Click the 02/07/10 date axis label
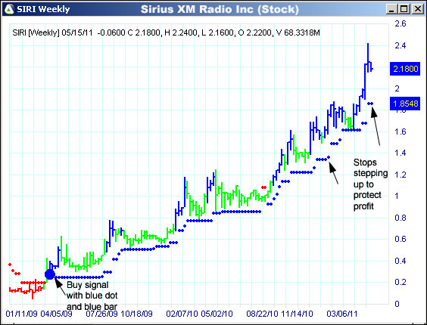 [x=182, y=314]
